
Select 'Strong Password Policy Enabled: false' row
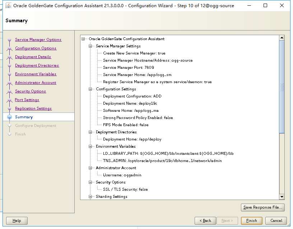click(138, 118)
